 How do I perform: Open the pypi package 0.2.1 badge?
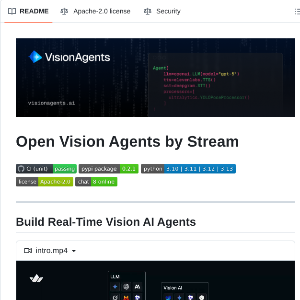pyautogui.click(x=108, y=169)
